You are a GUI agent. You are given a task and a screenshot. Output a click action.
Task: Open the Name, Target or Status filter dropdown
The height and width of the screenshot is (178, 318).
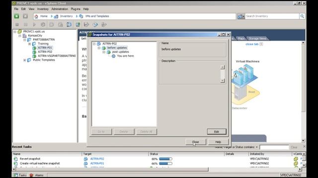257,147
